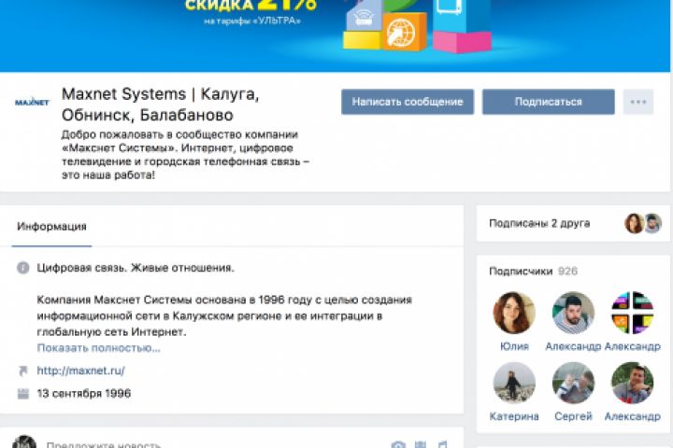Click the bearded friend avatar in Подписаны block
673x448 pixels.
[x=652, y=223]
